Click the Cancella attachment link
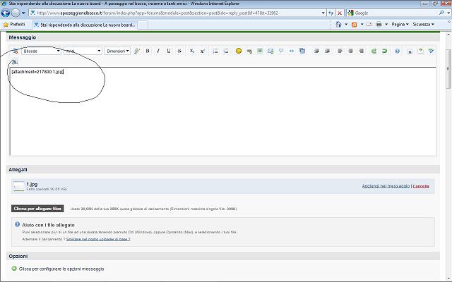The height and width of the screenshot is (282, 452). [421, 186]
